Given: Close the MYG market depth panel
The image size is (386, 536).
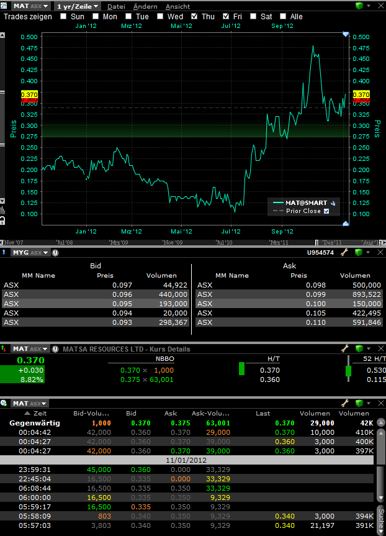Looking at the screenshot, I should coord(380,252).
